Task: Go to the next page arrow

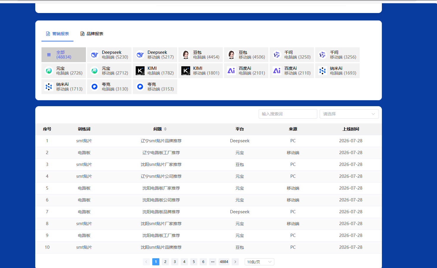Action: [x=235, y=262]
